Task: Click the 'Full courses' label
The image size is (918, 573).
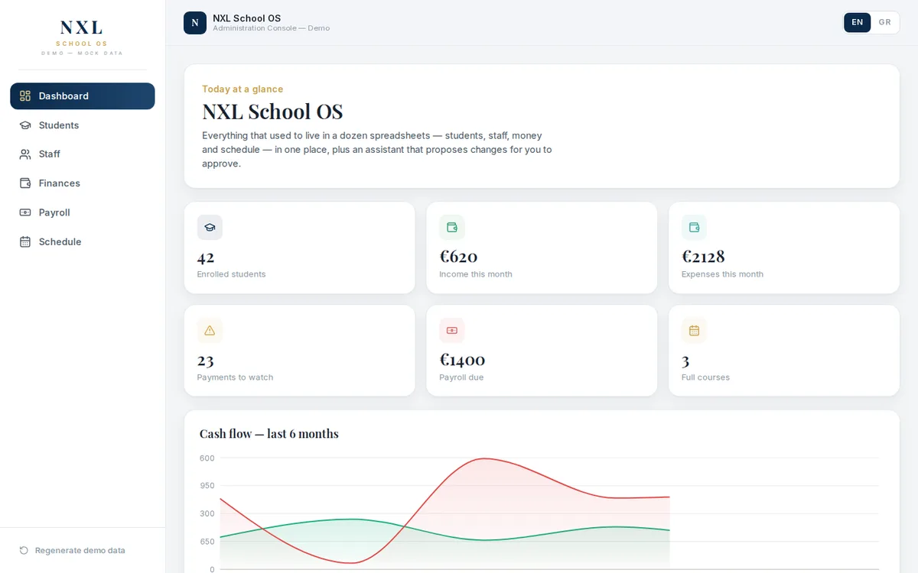Action: (x=705, y=377)
